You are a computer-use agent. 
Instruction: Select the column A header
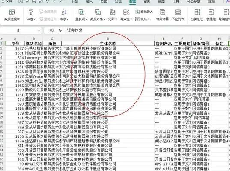[x=15, y=39]
